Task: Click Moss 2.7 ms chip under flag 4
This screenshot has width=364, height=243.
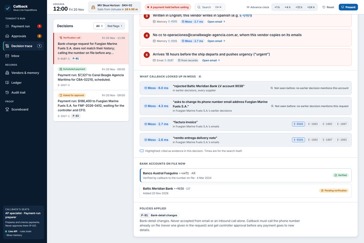Action: click(192, 41)
